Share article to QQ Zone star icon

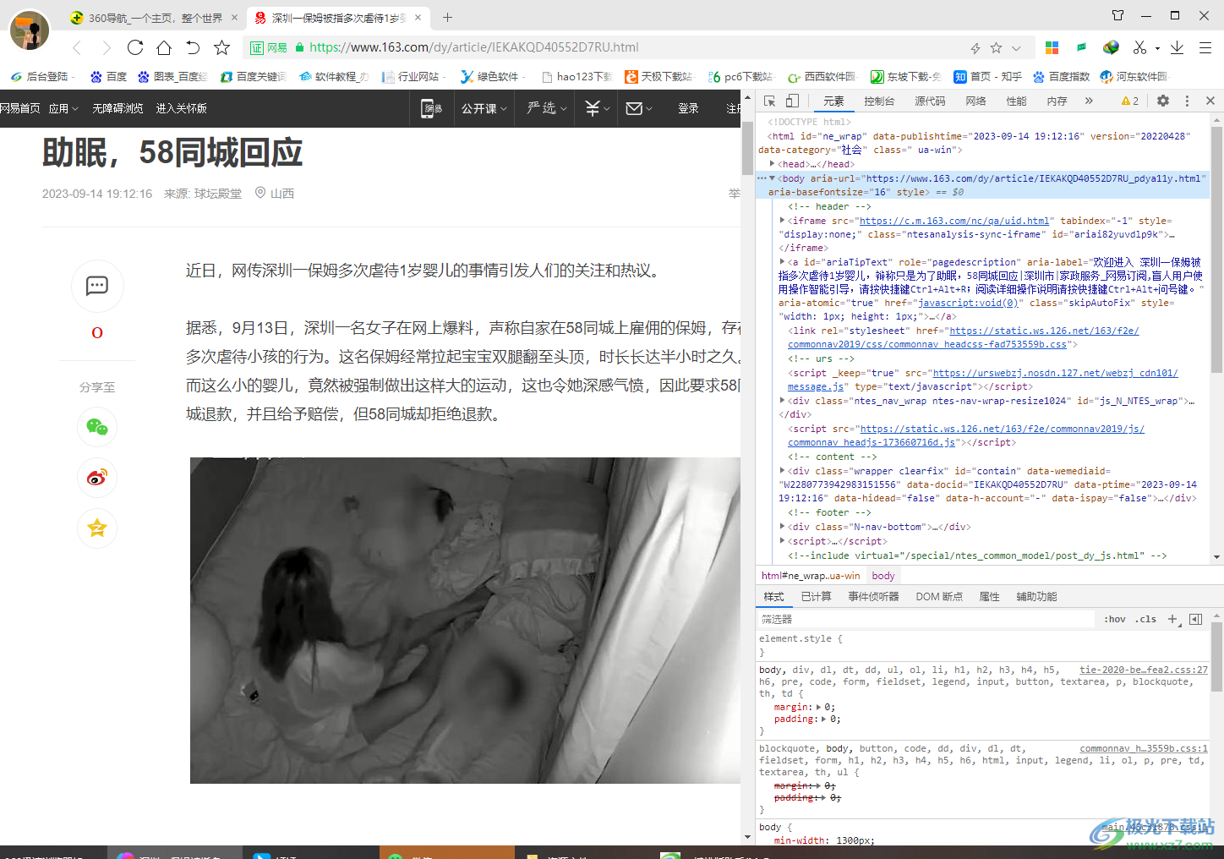pyautogui.click(x=97, y=528)
